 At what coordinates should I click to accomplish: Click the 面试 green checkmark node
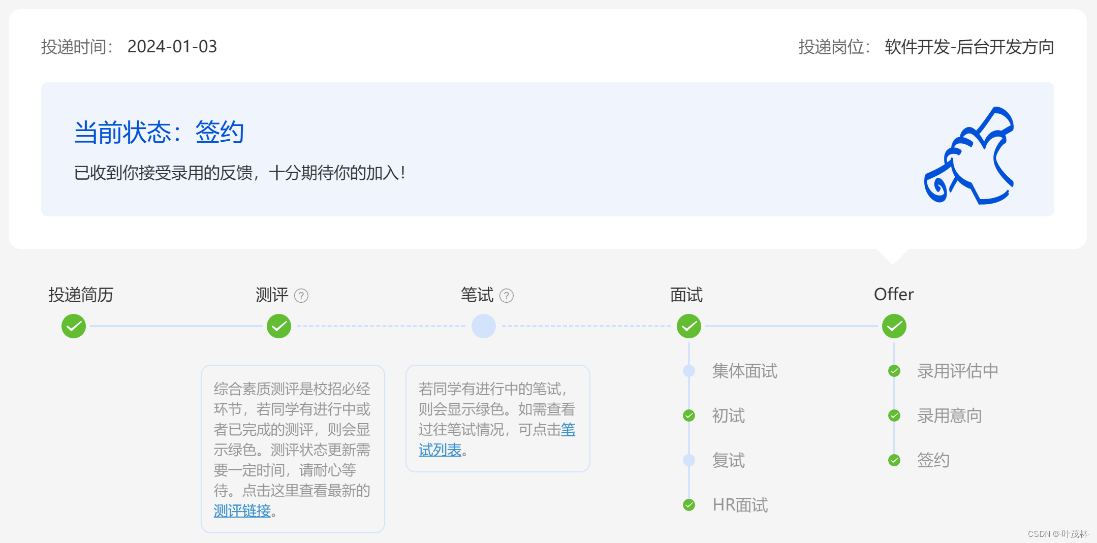(x=688, y=326)
